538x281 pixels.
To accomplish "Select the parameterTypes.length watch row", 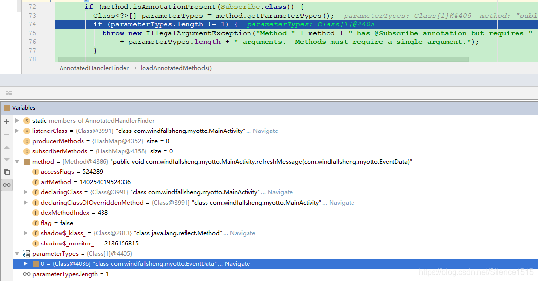I will pos(275,274).
